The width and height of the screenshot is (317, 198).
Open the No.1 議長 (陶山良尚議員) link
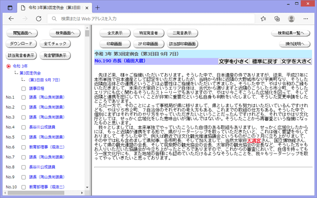pos(46,97)
